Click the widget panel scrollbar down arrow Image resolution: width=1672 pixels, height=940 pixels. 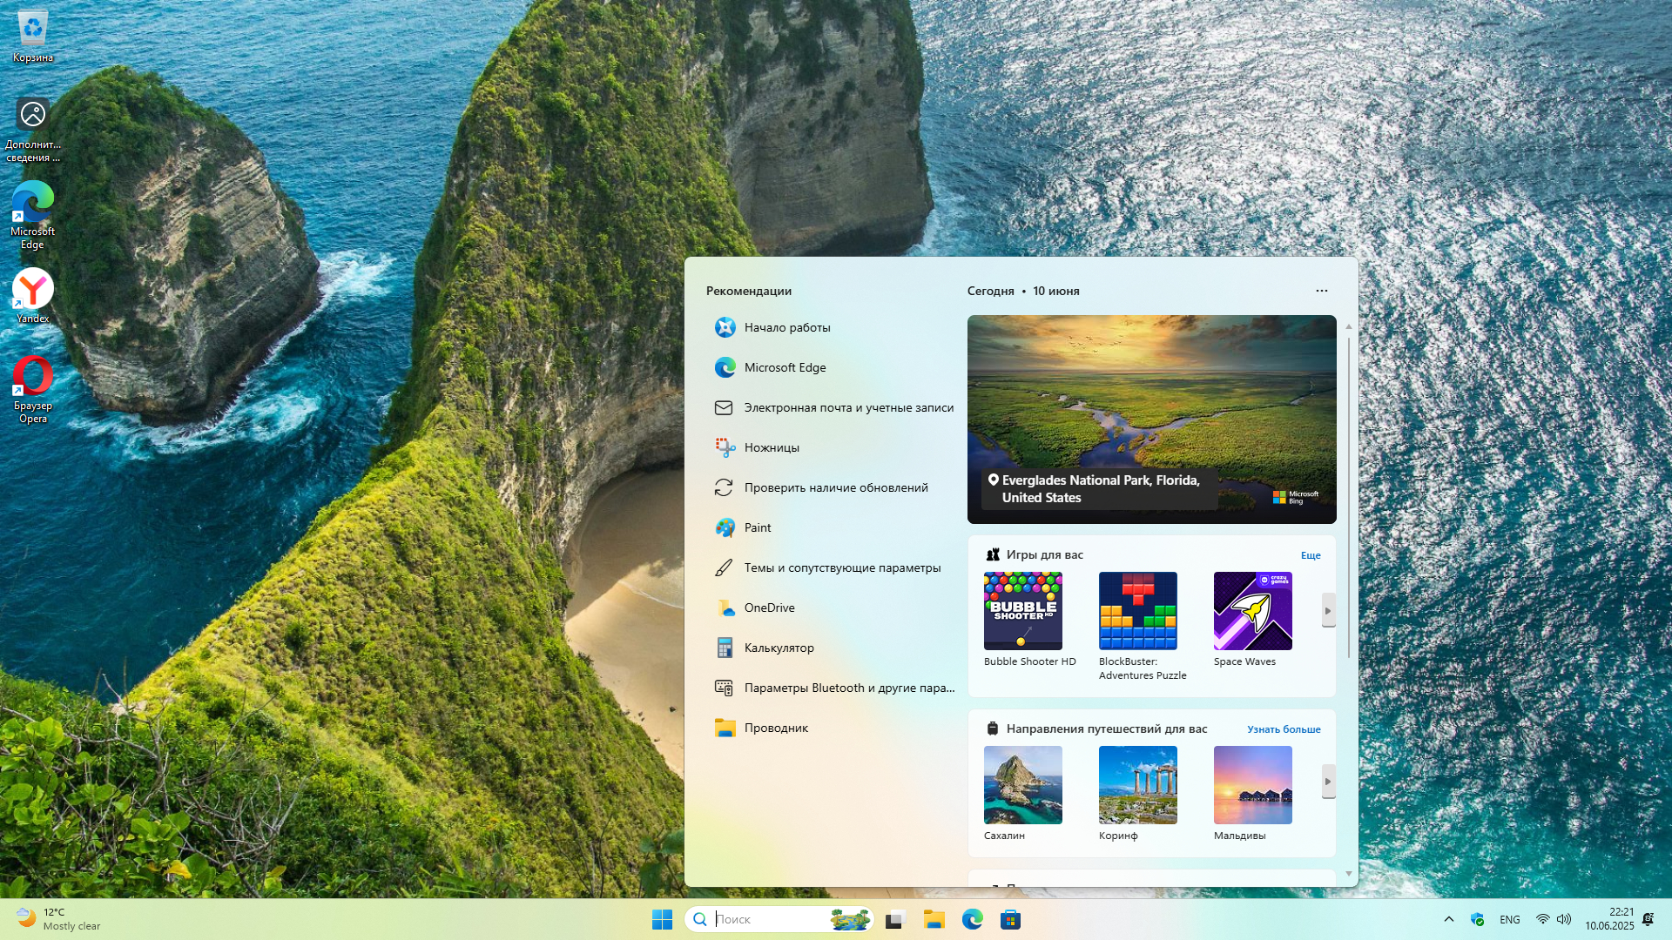pyautogui.click(x=1349, y=874)
